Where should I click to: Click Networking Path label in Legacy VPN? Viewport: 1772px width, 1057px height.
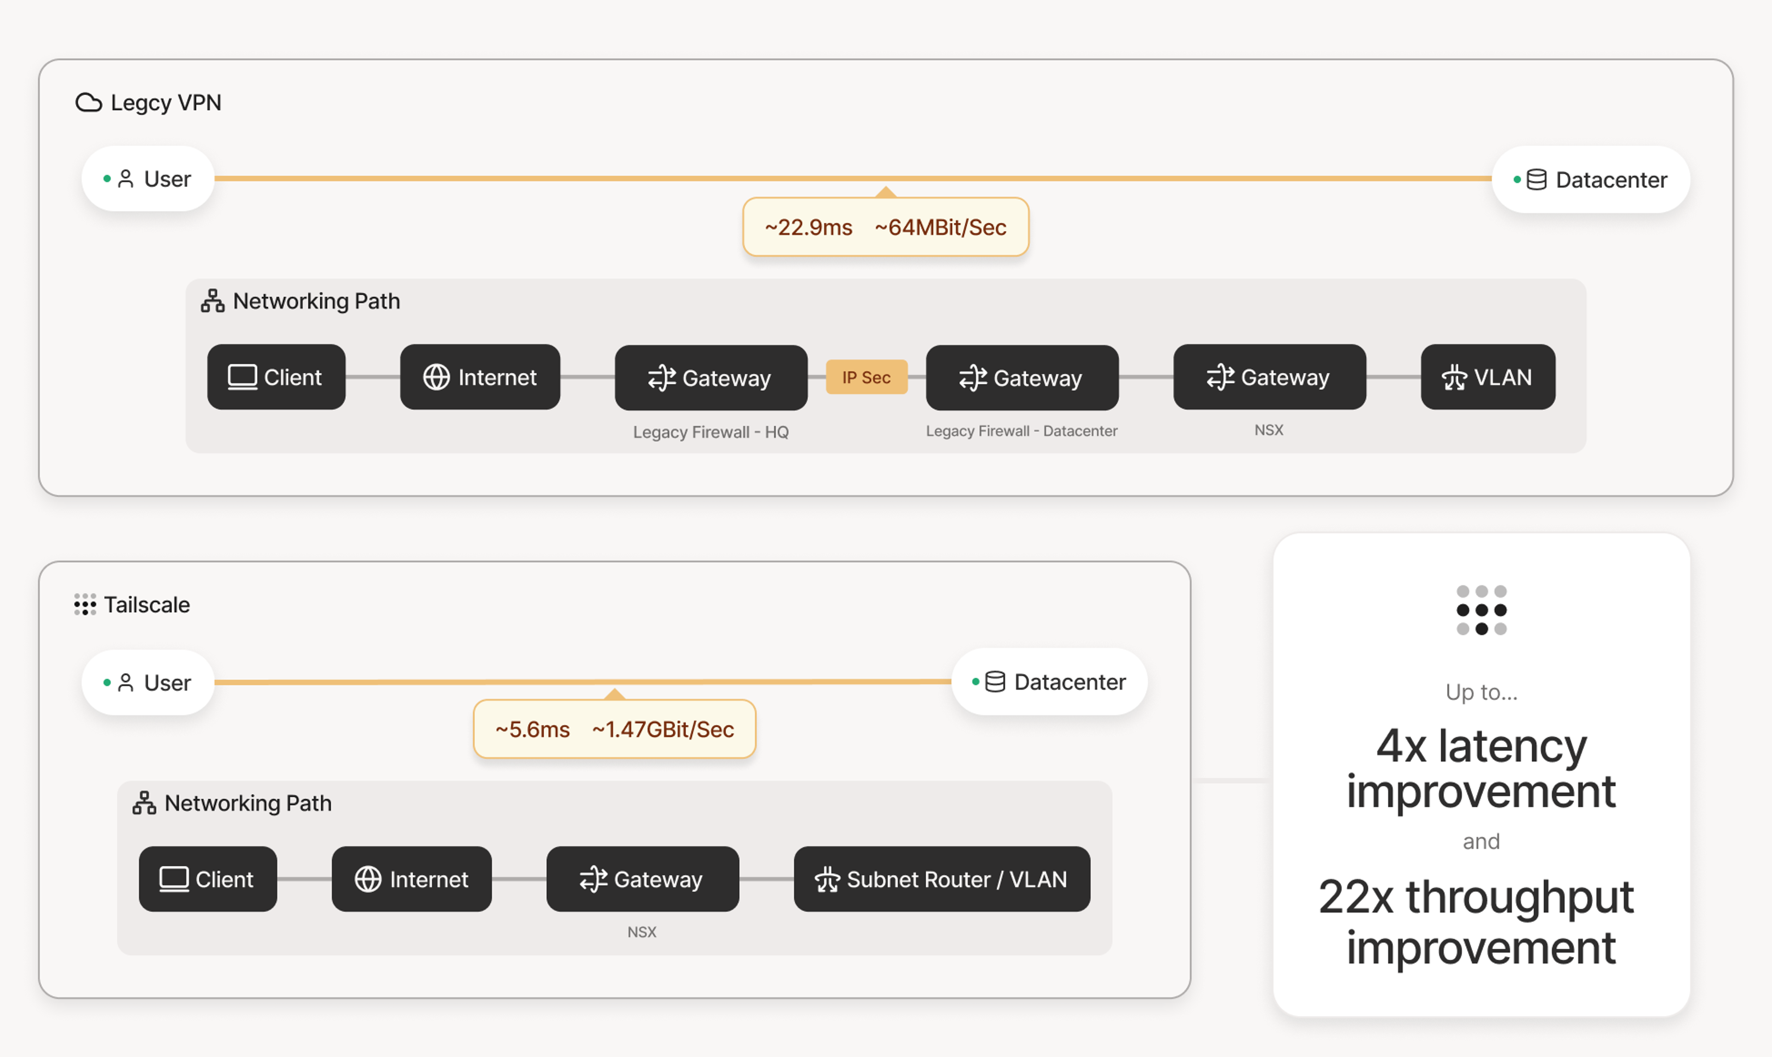[x=316, y=301]
